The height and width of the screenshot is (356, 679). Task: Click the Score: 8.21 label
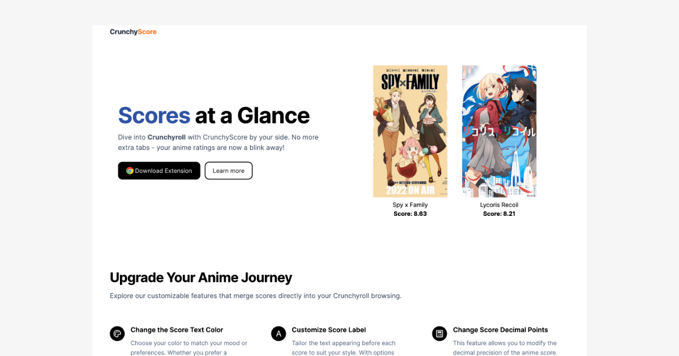[499, 214]
